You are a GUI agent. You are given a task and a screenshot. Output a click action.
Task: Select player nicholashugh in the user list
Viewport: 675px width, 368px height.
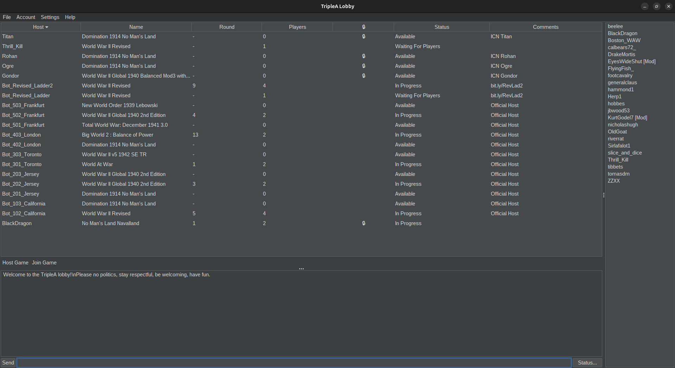pyautogui.click(x=623, y=125)
